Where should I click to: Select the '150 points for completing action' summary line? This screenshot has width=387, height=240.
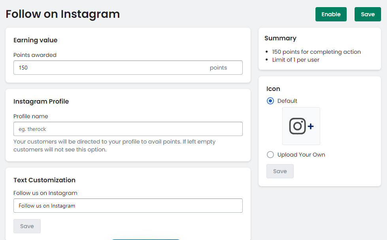316,52
